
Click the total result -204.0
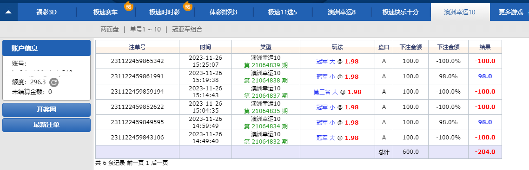[x=485, y=152]
